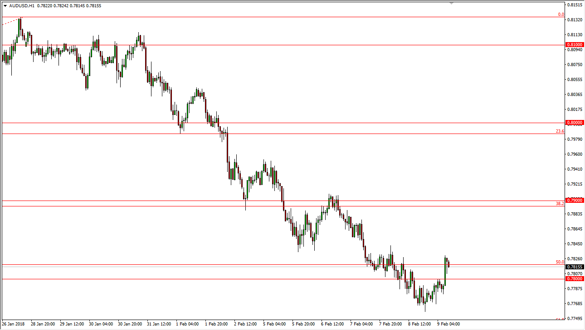Viewport: 585px width, 330px height.
Task: Click the Fibonacci 38.2 level label
Action: pyautogui.click(x=560, y=204)
